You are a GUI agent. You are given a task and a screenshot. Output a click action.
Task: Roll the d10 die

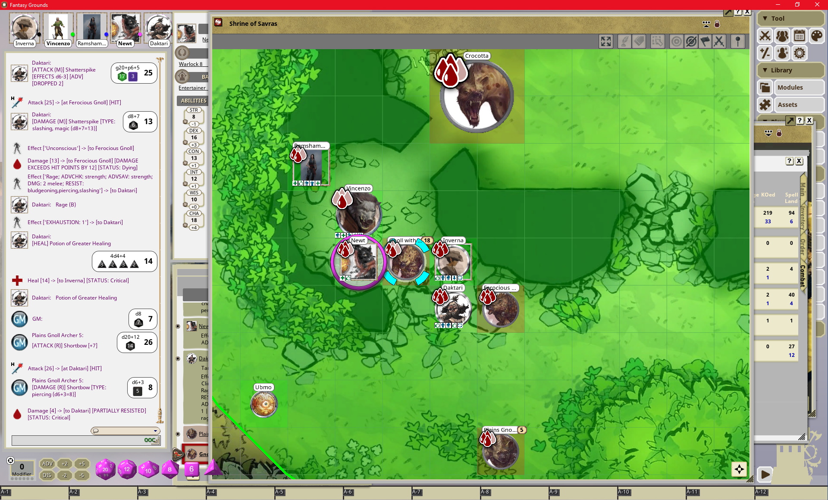point(148,470)
